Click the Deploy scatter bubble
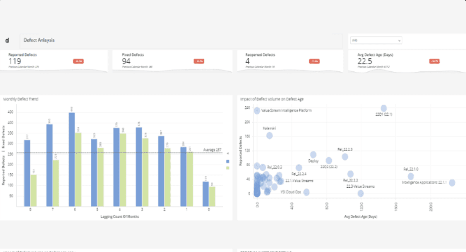The height and width of the screenshot is (252, 466). coord(313,155)
